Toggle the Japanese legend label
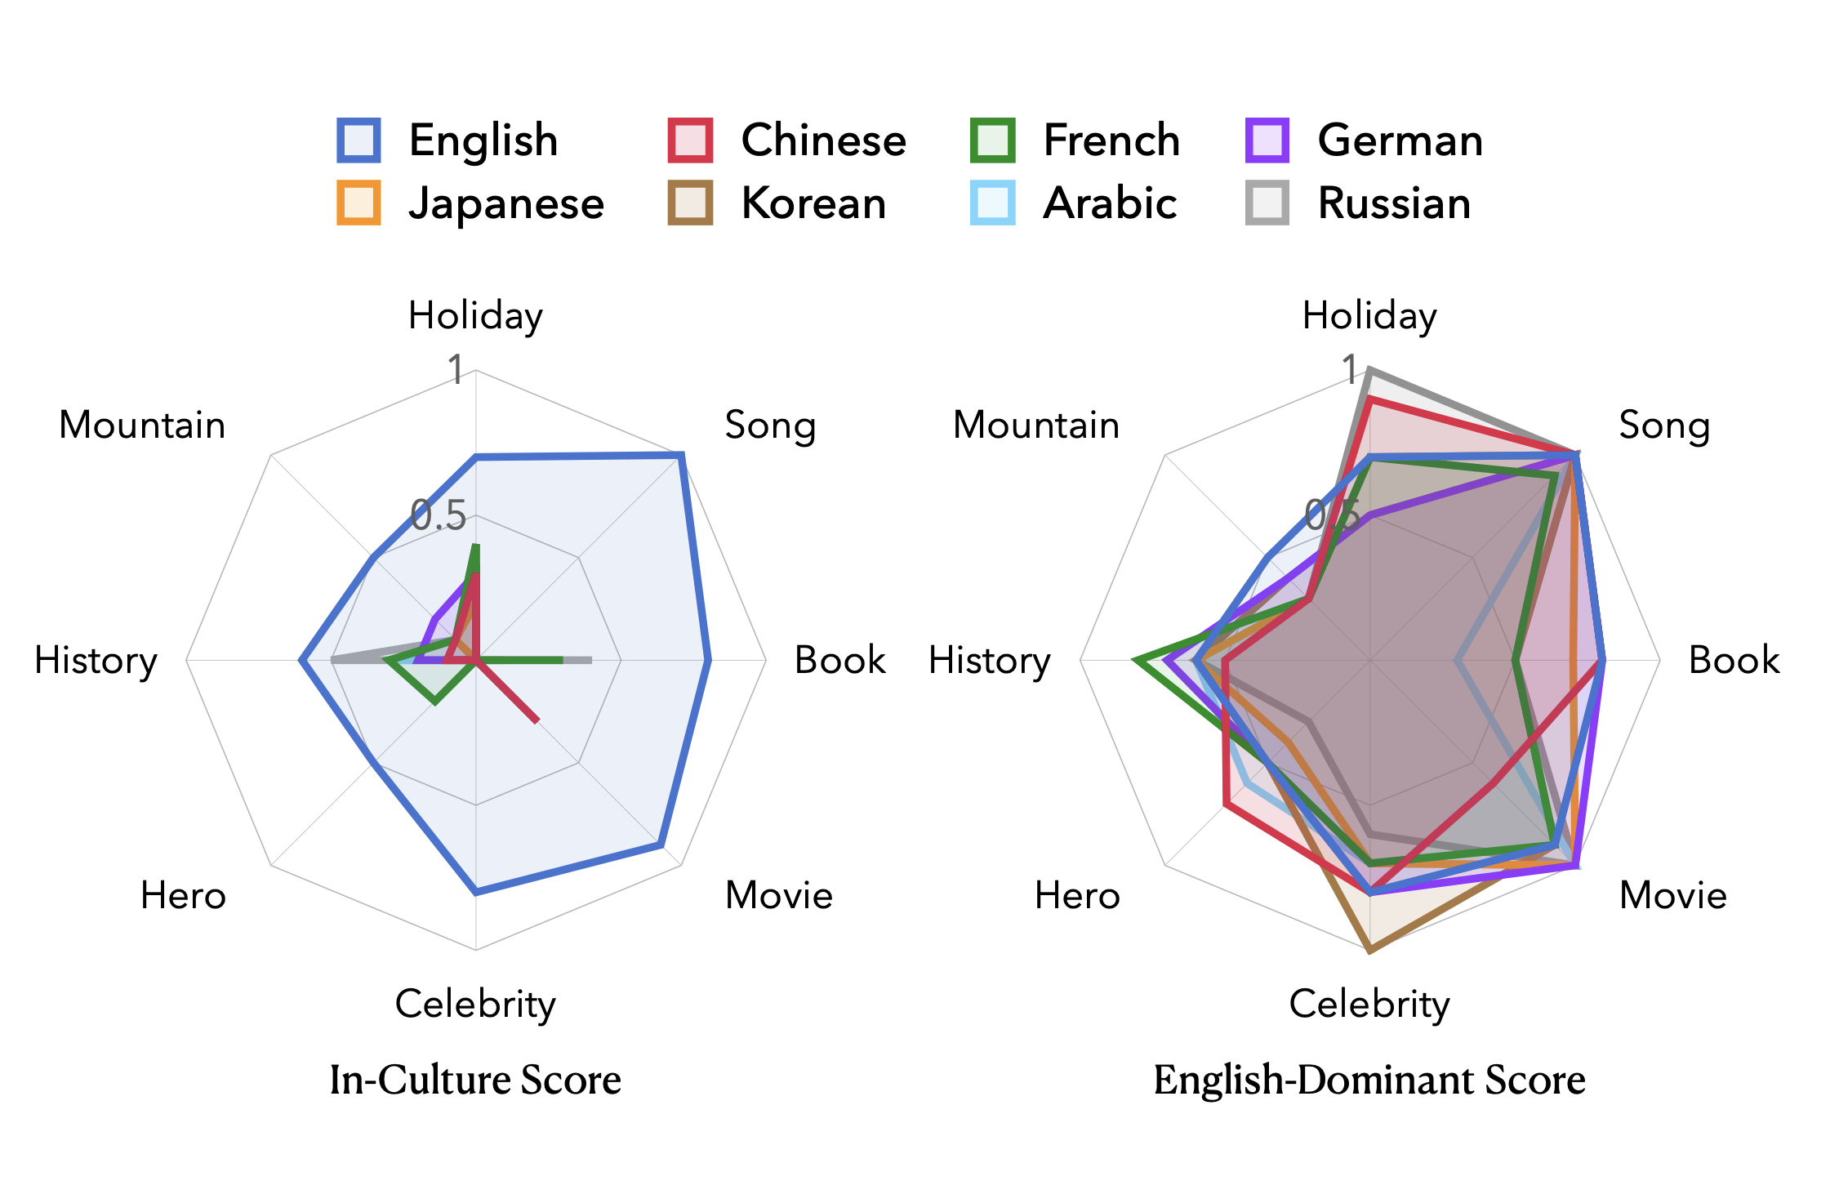This screenshot has width=1839, height=1181. (x=506, y=204)
